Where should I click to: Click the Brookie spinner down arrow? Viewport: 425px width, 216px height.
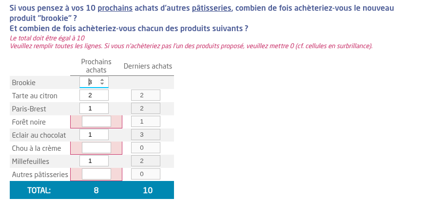point(102,85)
